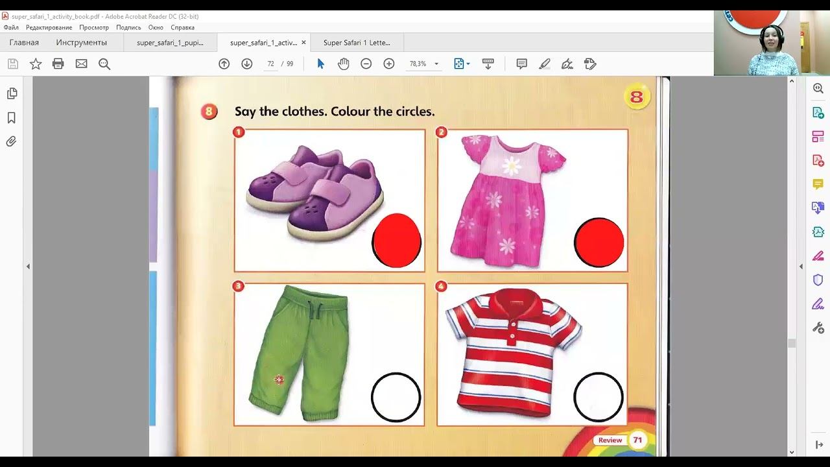This screenshot has height=467, width=830.
Task: Activate the Hand pan tool
Action: click(x=343, y=64)
